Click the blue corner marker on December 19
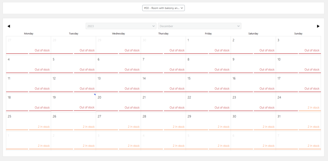The image size is (328, 161). click(95, 95)
